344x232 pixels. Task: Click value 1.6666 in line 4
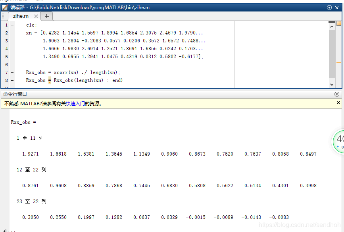pyautogui.click(x=51, y=49)
